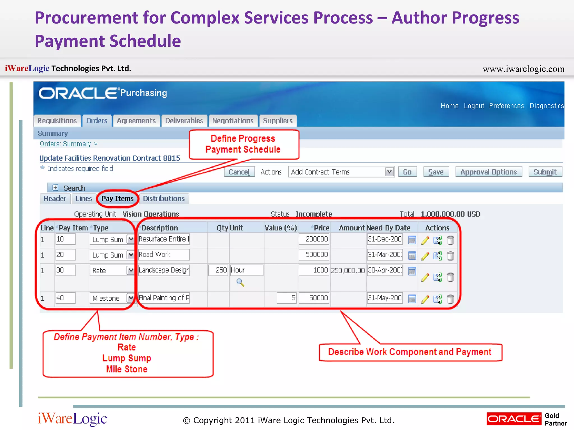Open Diagnostics link
This screenshot has height=430, width=574.
[x=547, y=106]
